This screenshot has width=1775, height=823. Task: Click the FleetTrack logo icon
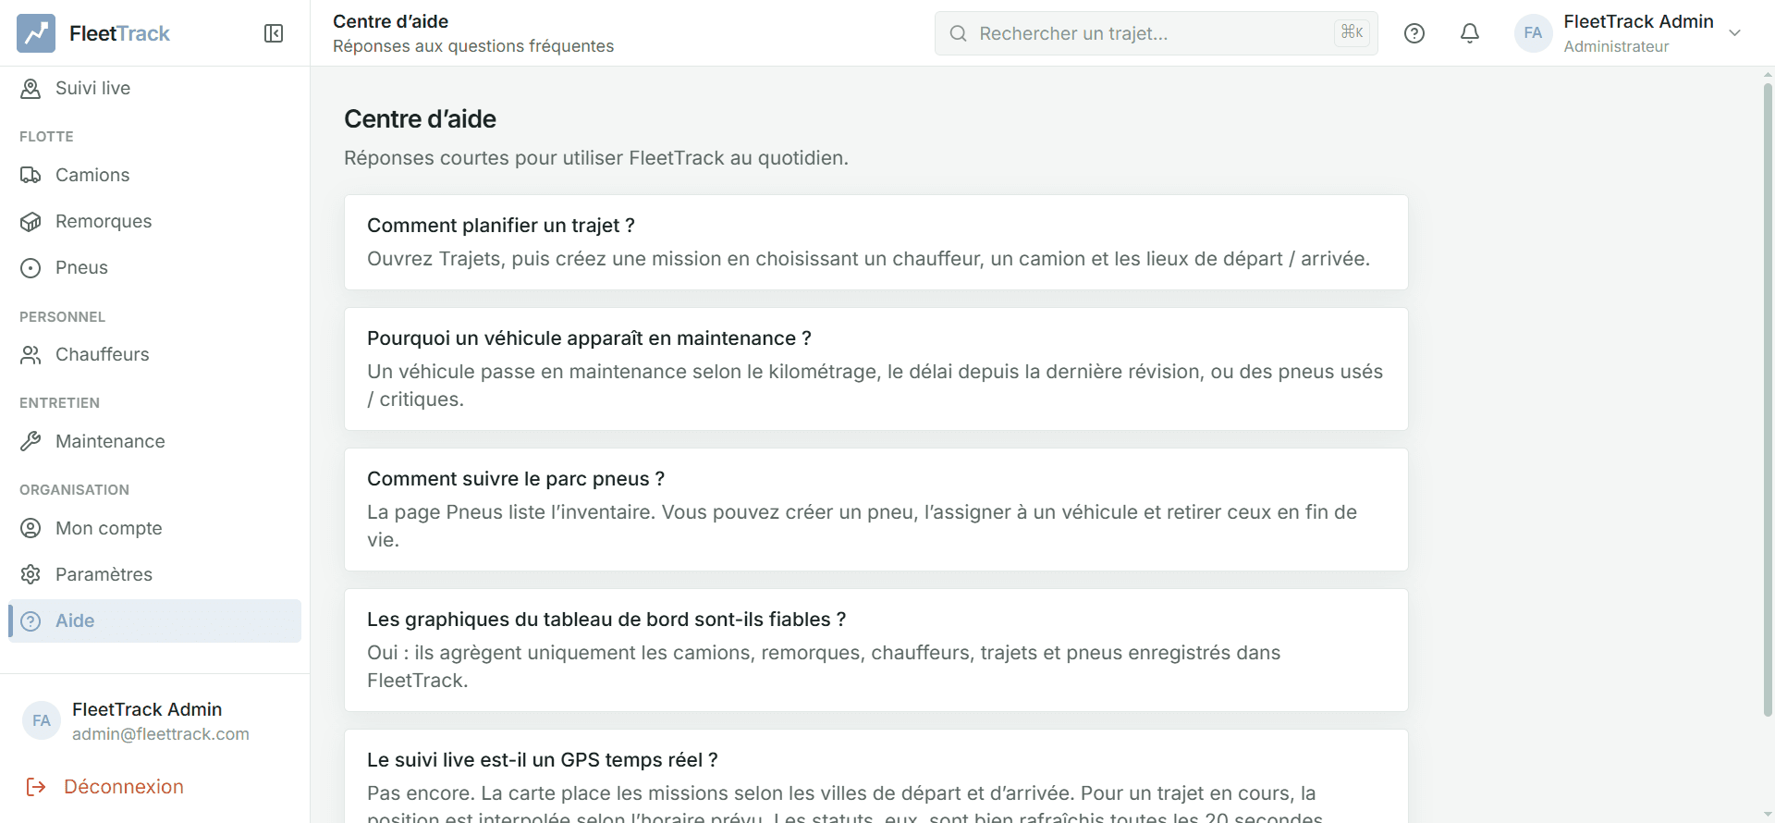coord(36,33)
